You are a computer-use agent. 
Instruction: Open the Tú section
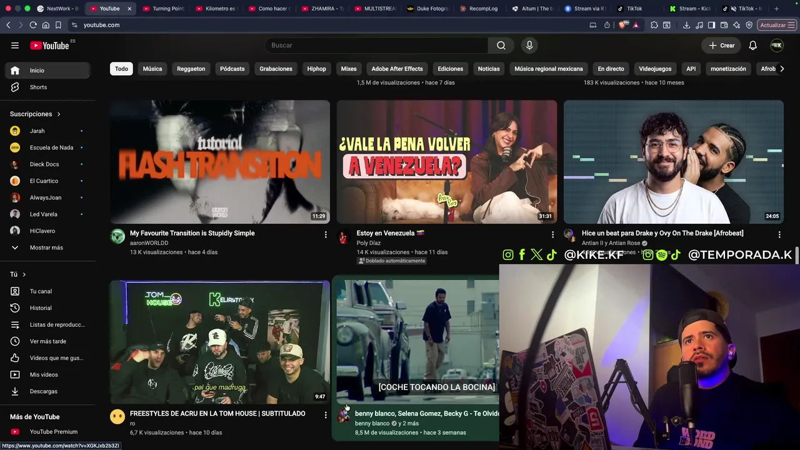(18, 274)
